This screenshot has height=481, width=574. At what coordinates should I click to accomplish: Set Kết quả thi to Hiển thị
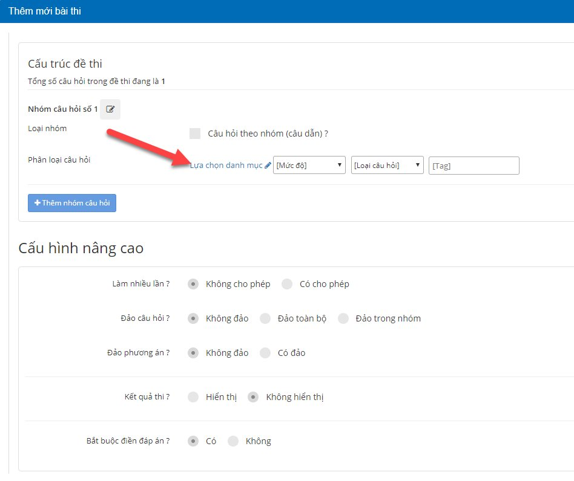(193, 397)
